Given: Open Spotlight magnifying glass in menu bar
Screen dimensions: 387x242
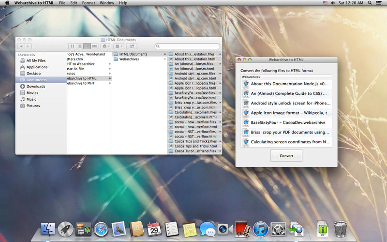Looking at the screenshot, I should click(x=370, y=3).
